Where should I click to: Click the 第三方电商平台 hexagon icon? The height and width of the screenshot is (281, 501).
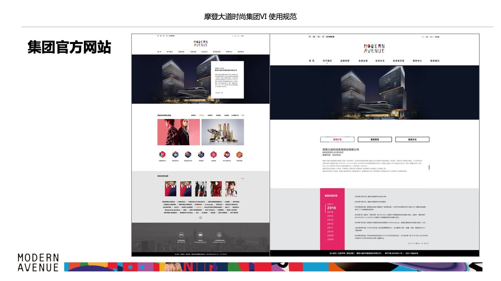[227, 154]
